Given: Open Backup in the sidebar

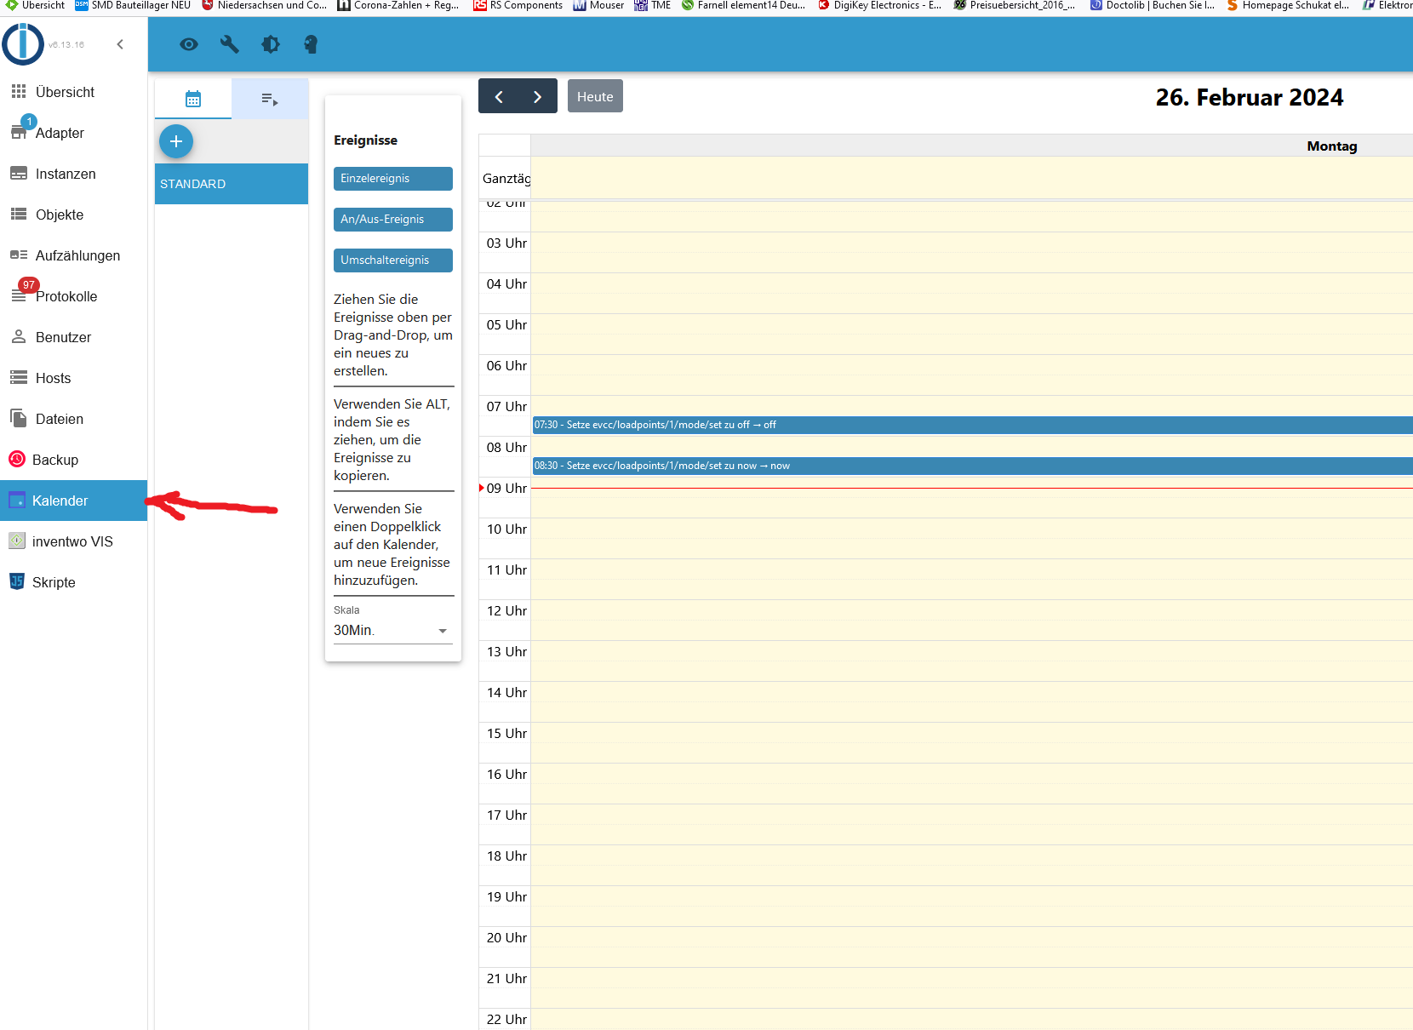Looking at the screenshot, I should tap(74, 460).
